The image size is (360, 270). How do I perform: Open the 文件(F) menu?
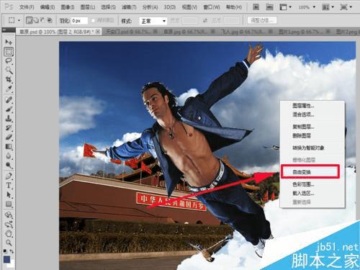point(27,7)
